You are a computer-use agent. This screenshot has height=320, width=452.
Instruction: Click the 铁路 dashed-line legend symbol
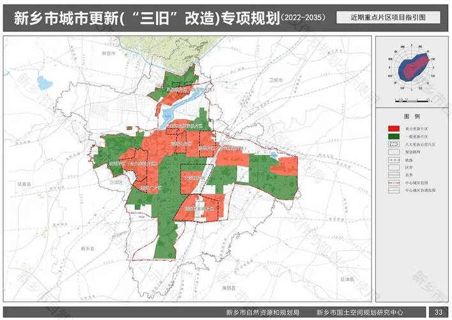coord(394,160)
